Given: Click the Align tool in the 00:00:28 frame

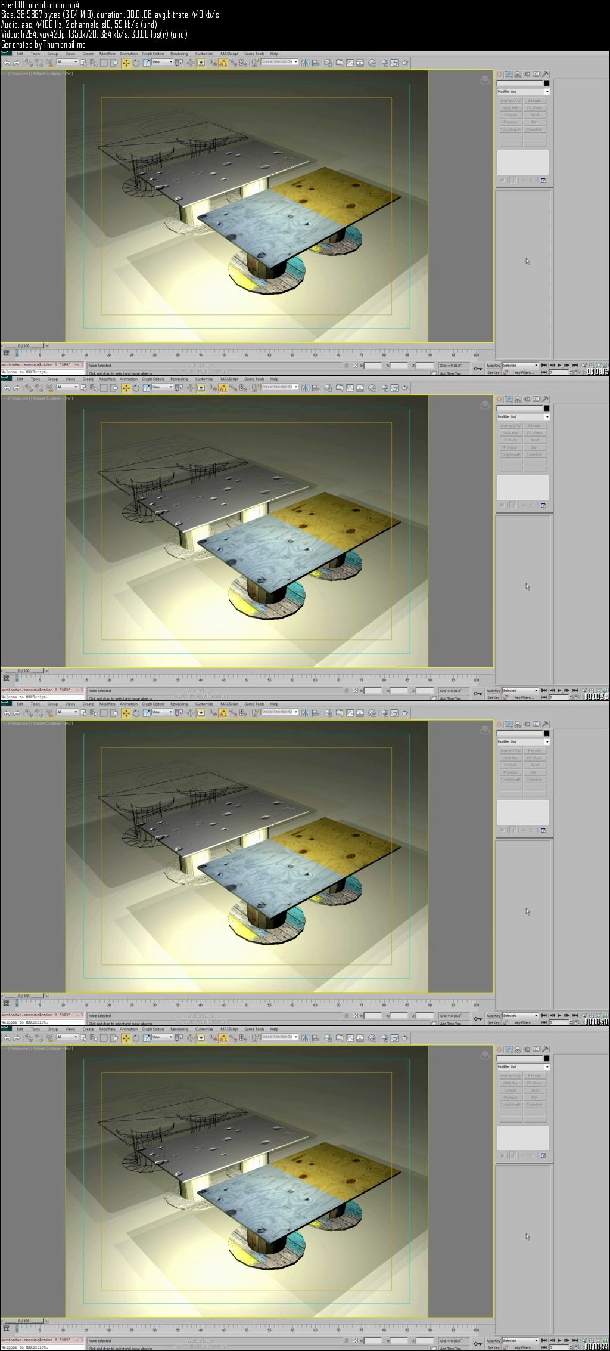Looking at the screenshot, I should pyautogui.click(x=316, y=388).
